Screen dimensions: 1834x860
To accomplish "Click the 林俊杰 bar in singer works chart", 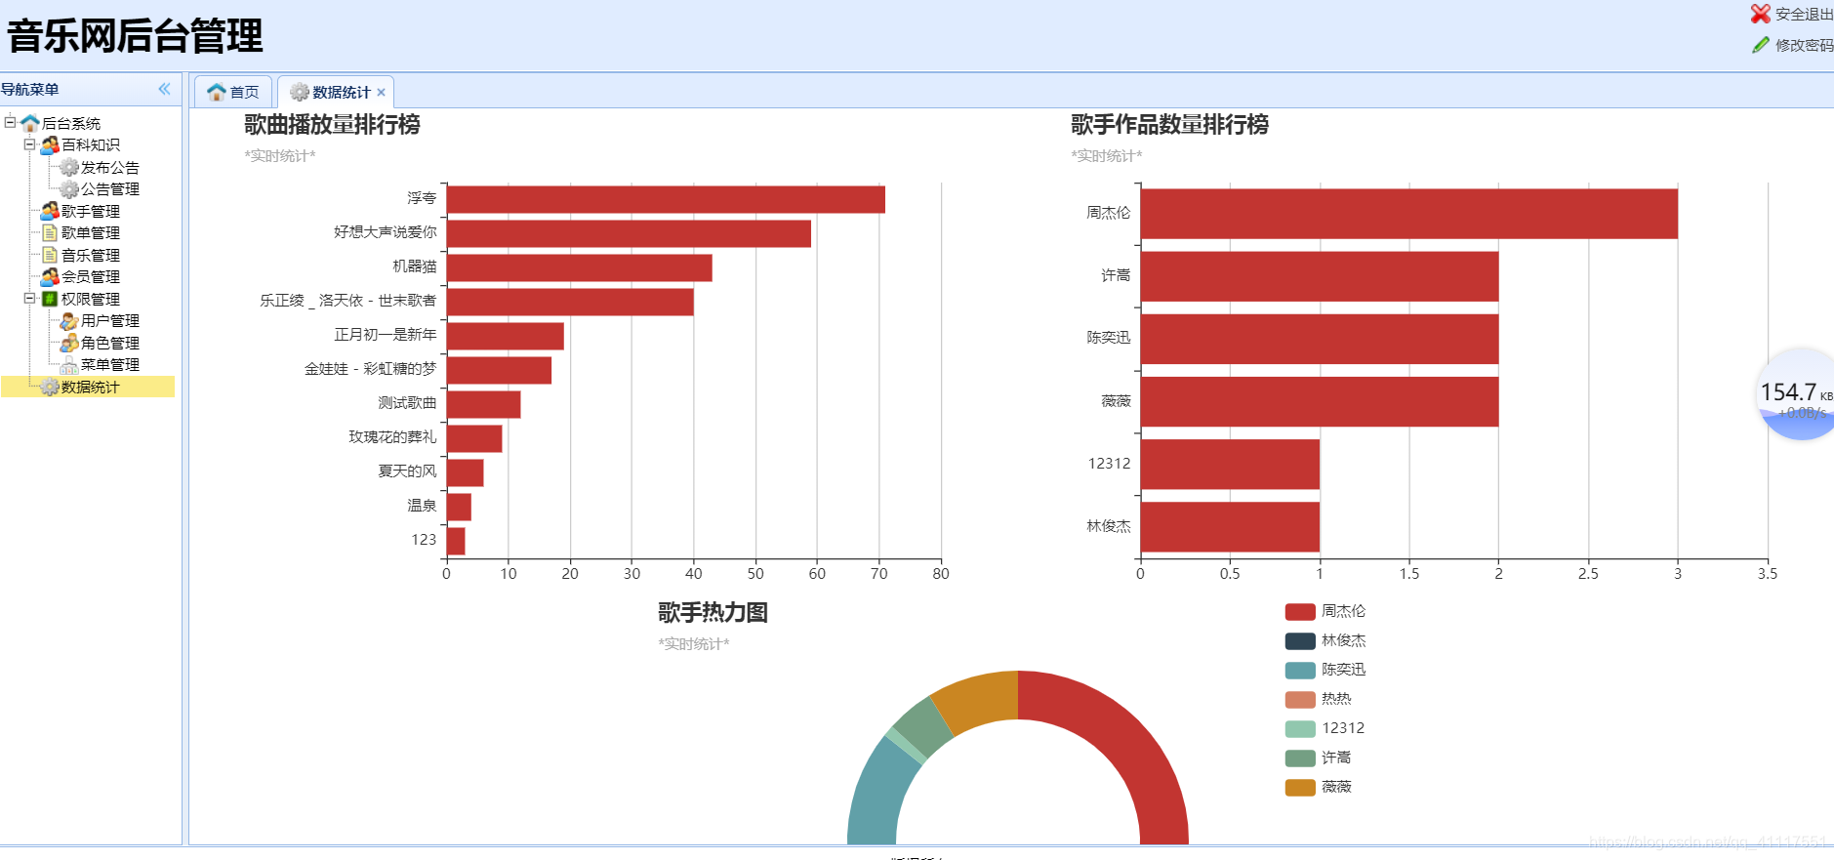I will pyautogui.click(x=1230, y=526).
